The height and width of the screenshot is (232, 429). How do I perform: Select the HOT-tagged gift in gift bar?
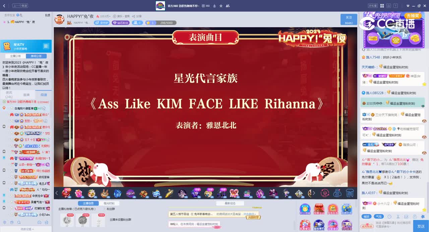coord(66,193)
